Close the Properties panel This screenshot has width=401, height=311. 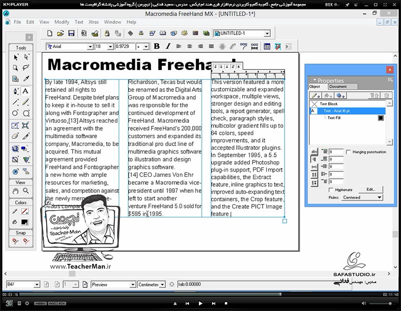pyautogui.click(x=390, y=70)
